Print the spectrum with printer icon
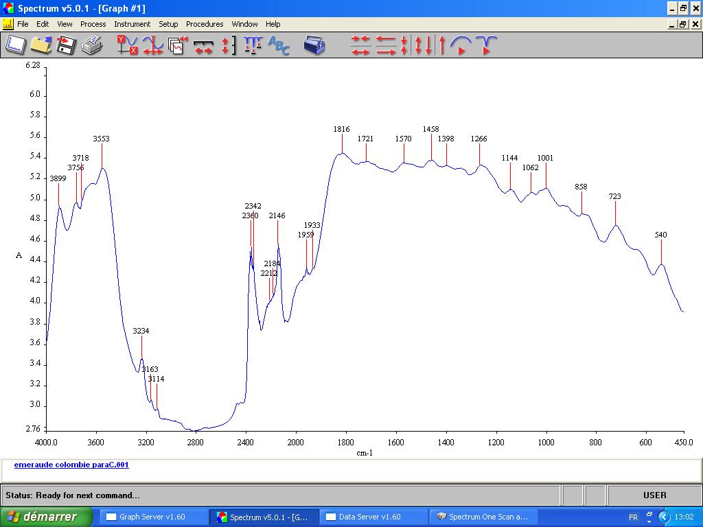Screen dimensions: 703x527 91,45
